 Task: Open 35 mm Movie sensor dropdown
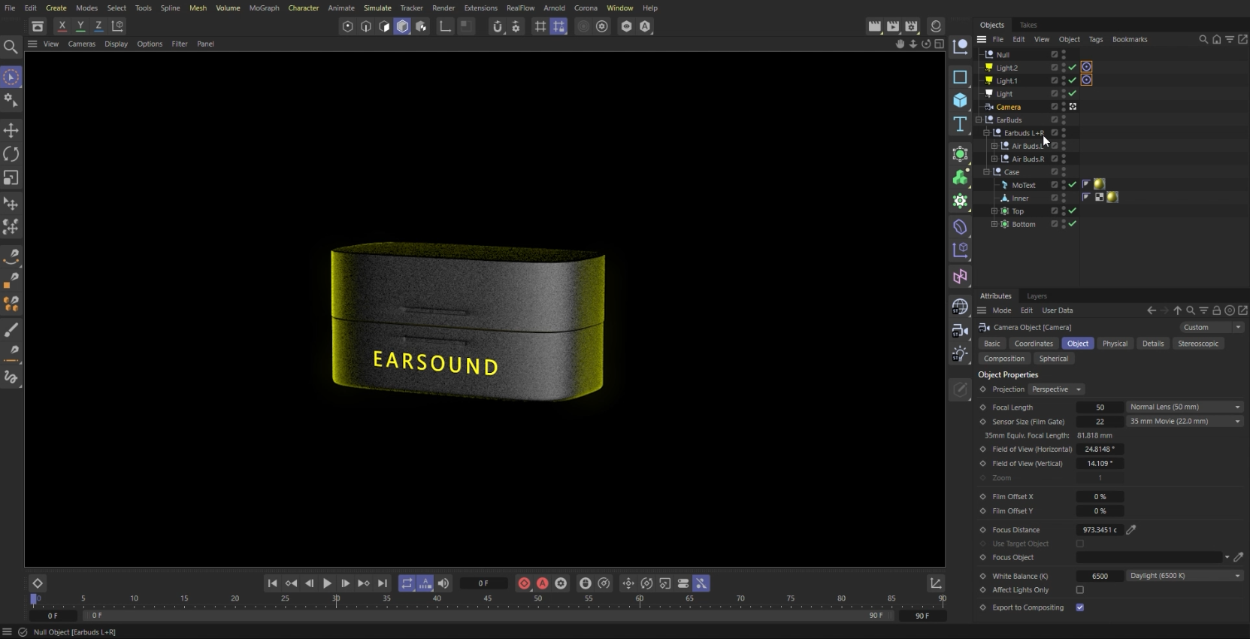pyautogui.click(x=1185, y=421)
